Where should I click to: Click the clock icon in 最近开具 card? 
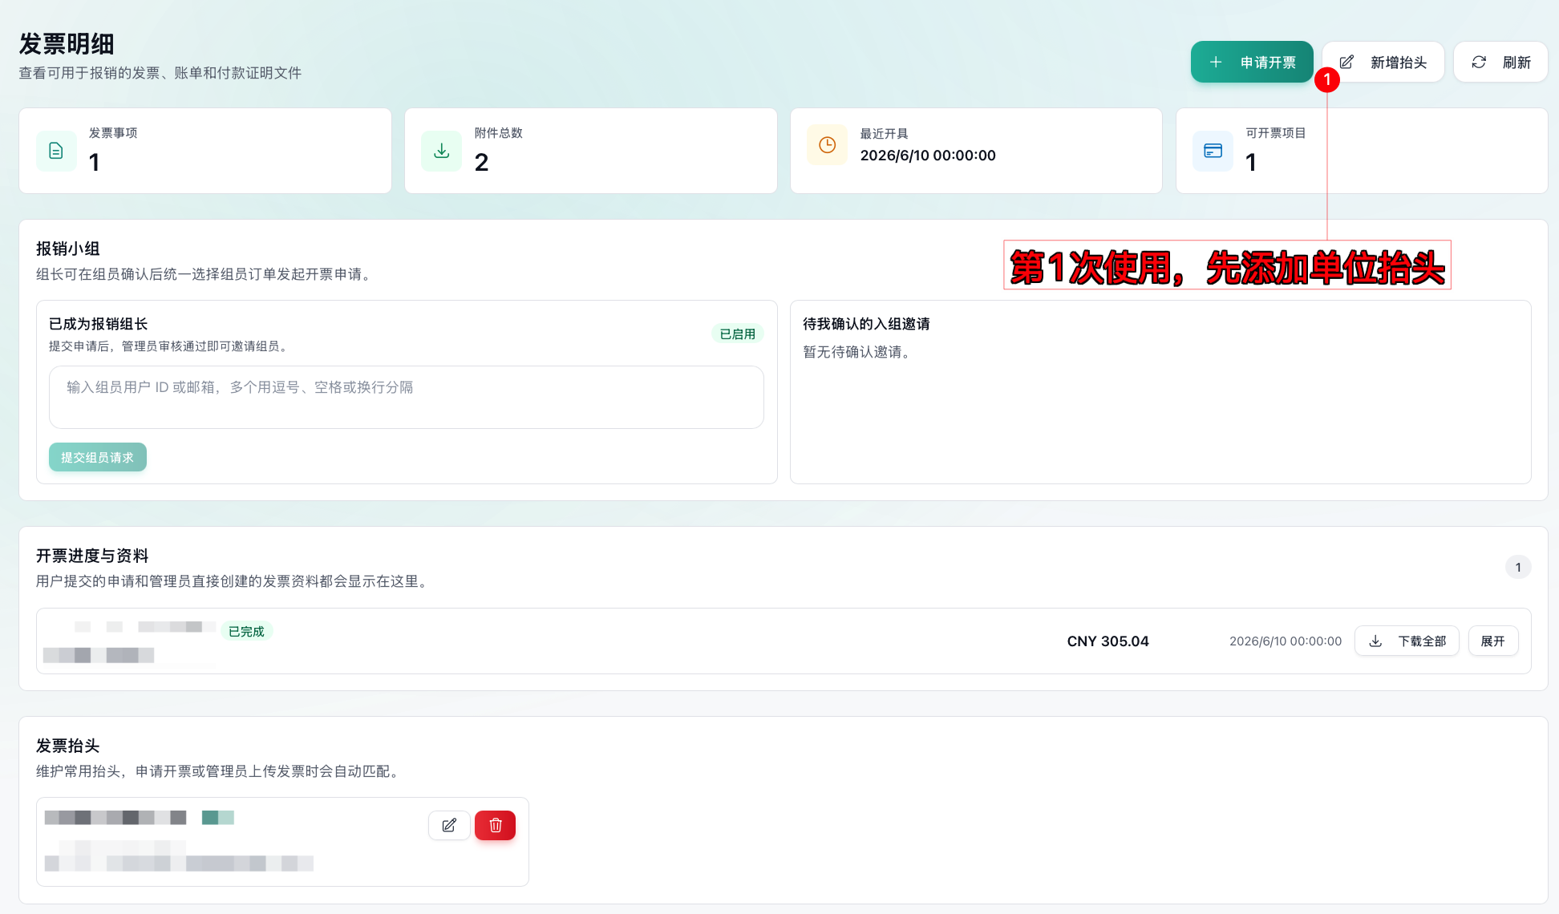click(827, 144)
